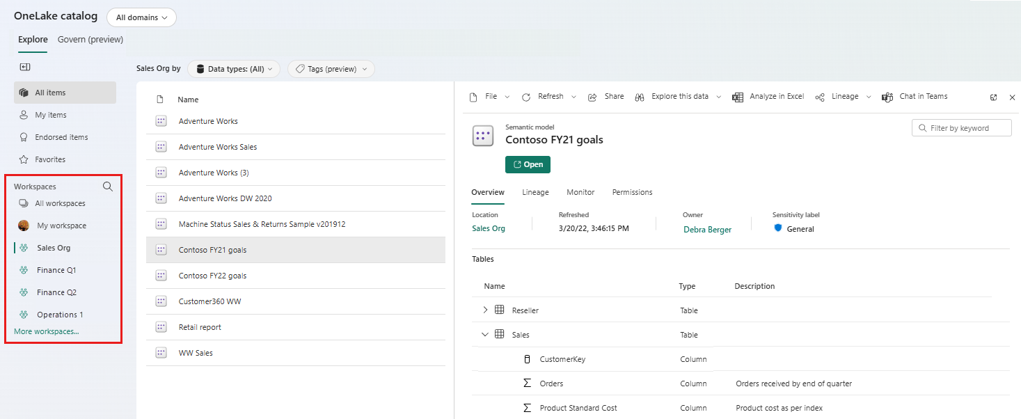Image resolution: width=1021 pixels, height=419 pixels.
Task: Click the Open button for Contoso FY21 goals
Action: pos(528,164)
